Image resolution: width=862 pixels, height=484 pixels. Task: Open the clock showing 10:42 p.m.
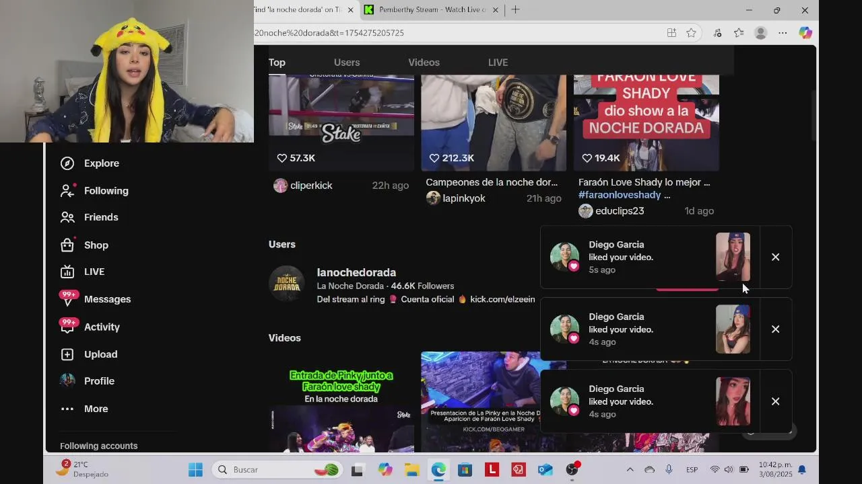tap(775, 469)
